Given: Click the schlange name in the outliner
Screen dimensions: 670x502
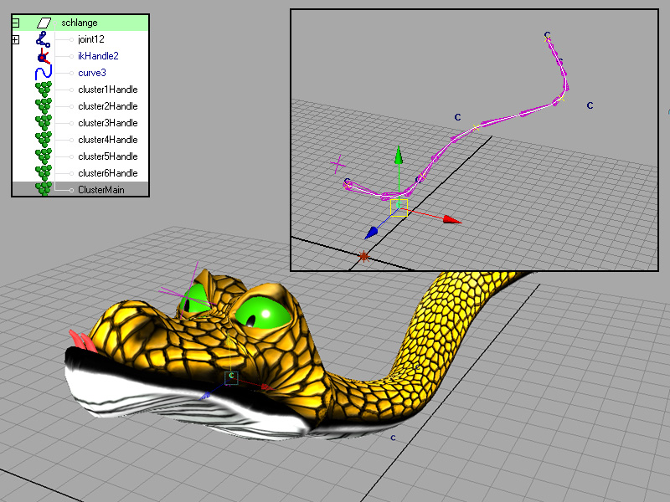Looking at the screenshot, I should pos(80,23).
